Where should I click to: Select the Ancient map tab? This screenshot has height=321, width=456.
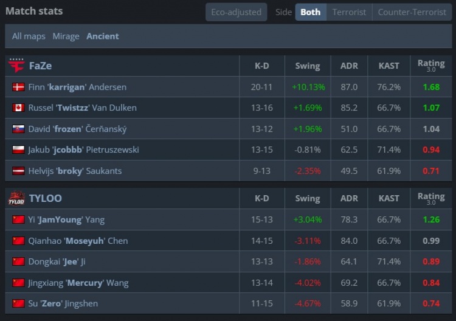[103, 36]
